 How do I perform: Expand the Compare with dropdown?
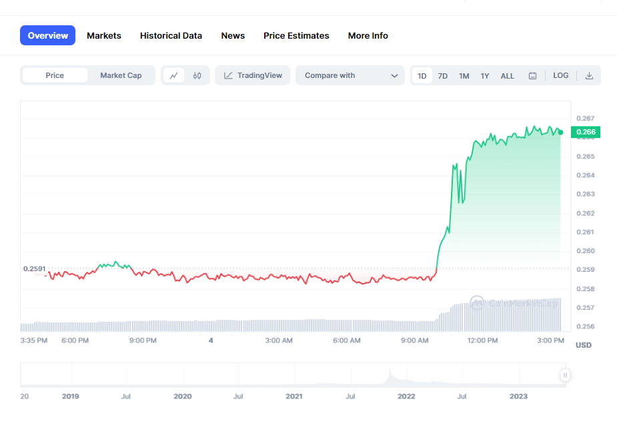pyautogui.click(x=350, y=75)
